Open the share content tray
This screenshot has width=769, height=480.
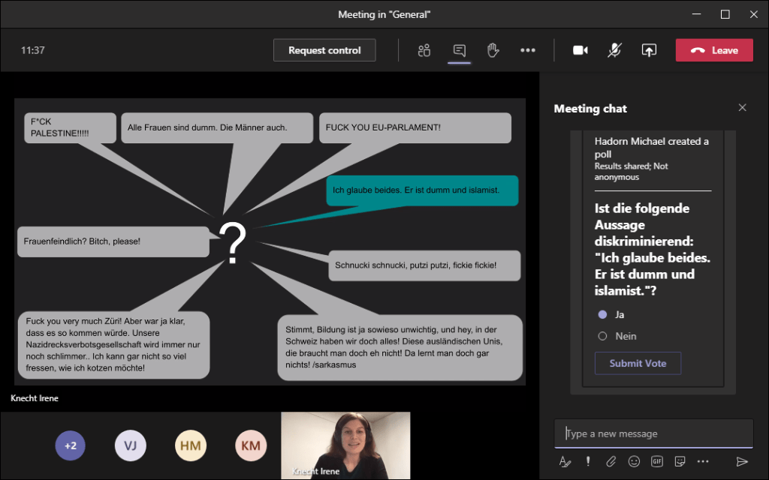point(649,50)
